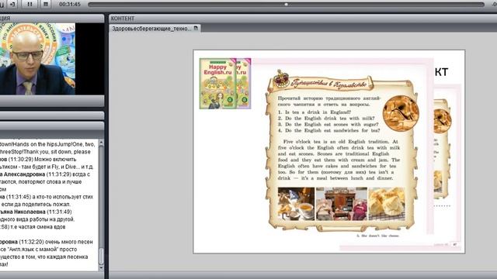The height and width of the screenshot is (279, 497).
Task: Click the +3 button in player bar
Action: click(12, 4)
